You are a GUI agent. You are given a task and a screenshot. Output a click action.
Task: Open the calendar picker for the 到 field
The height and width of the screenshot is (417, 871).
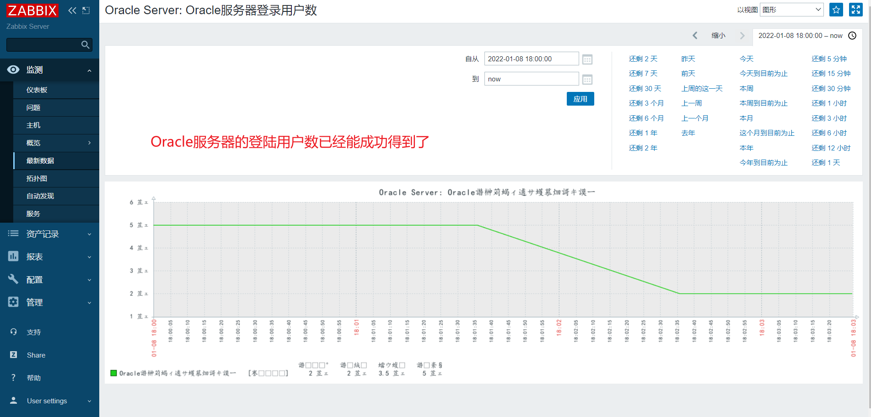[x=587, y=79]
